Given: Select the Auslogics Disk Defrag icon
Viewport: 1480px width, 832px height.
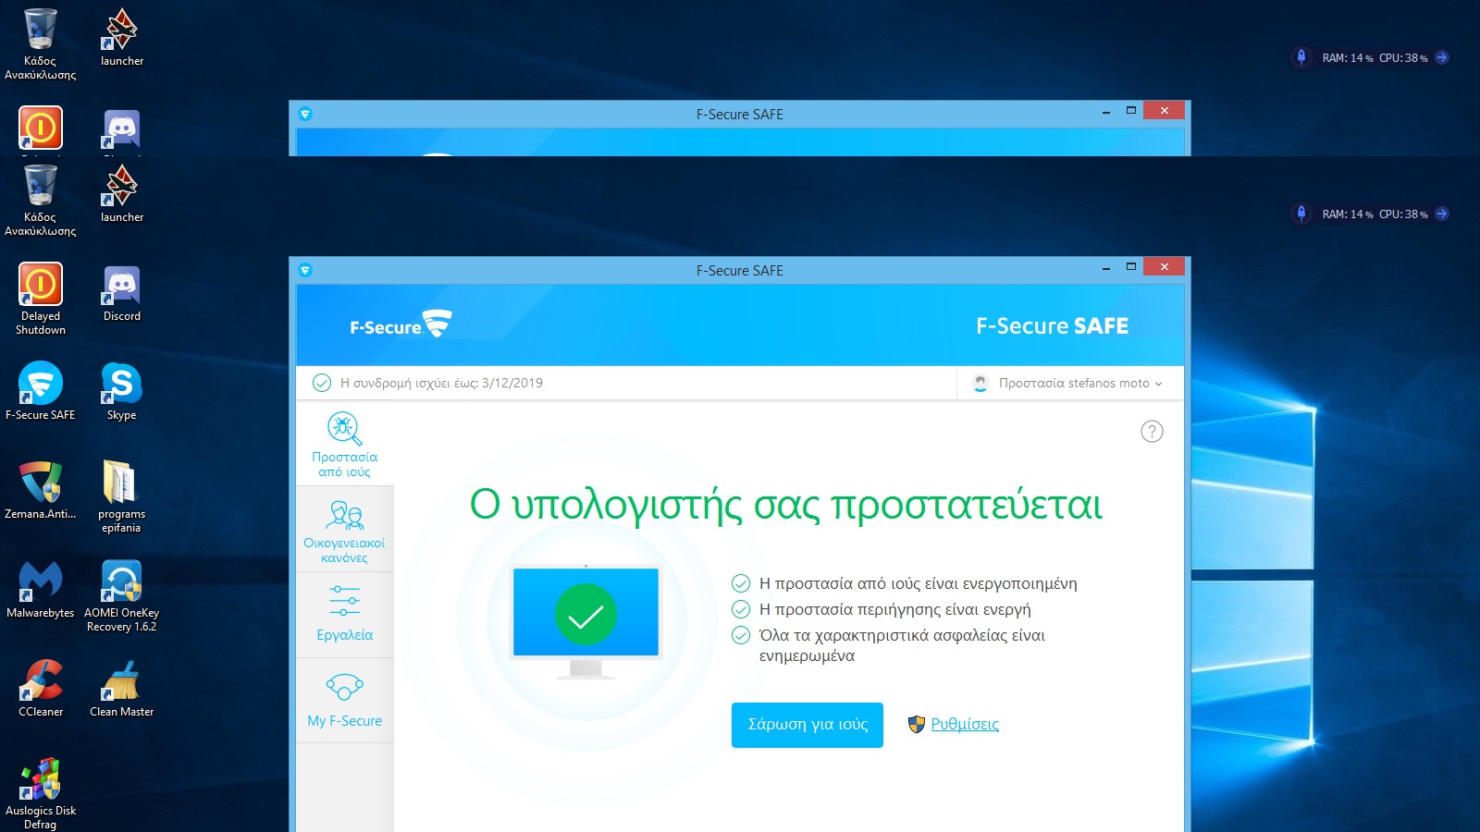Looking at the screenshot, I should pos(41,793).
